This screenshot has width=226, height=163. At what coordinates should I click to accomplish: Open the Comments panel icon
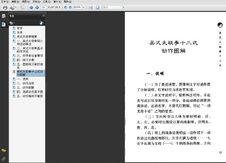pyautogui.click(x=4, y=151)
